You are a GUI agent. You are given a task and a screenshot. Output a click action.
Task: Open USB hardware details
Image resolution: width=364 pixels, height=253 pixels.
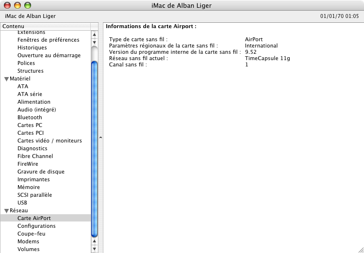point(22,203)
